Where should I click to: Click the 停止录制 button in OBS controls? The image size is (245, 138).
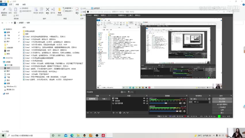pyautogui.click(x=222, y=102)
